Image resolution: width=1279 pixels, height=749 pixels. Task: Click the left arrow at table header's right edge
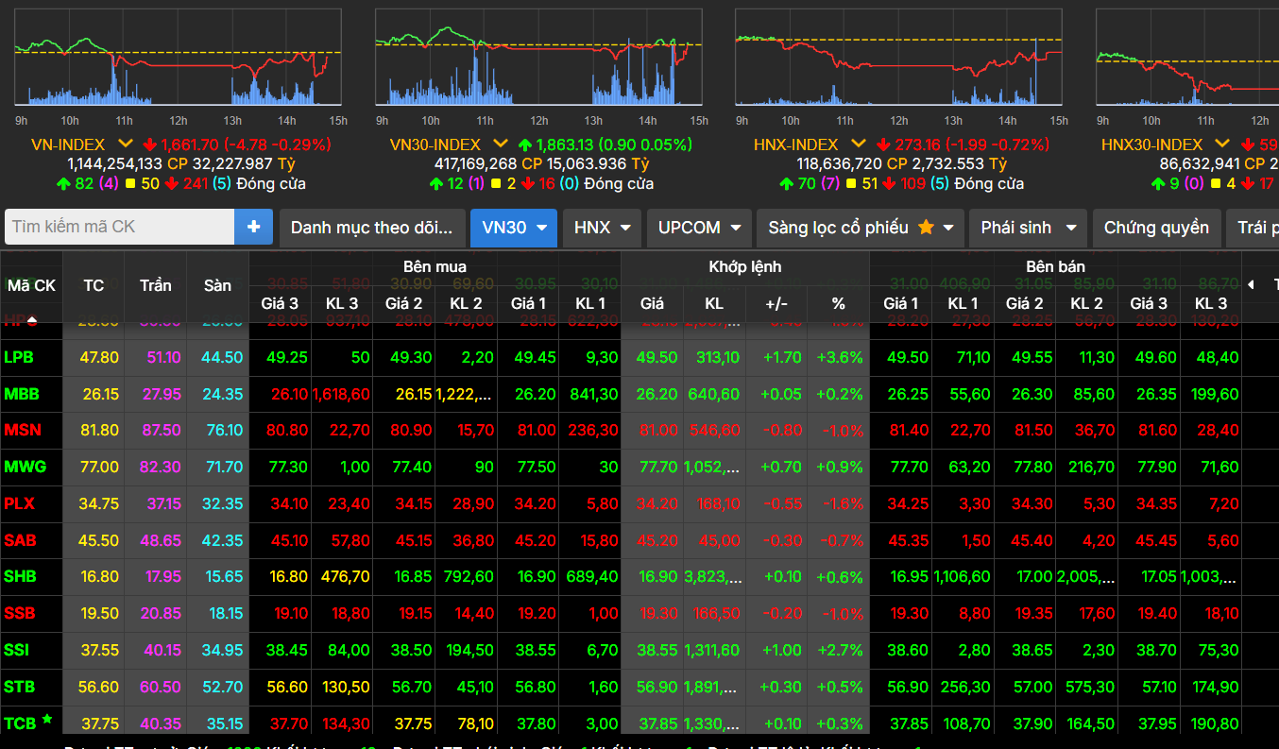tap(1252, 284)
